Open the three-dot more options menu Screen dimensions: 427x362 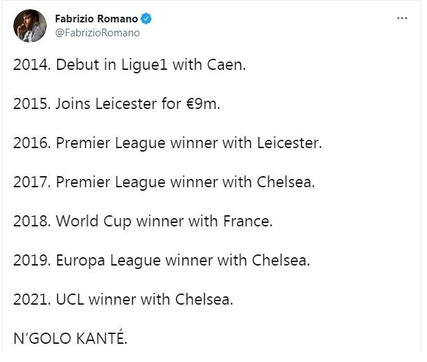(x=402, y=19)
